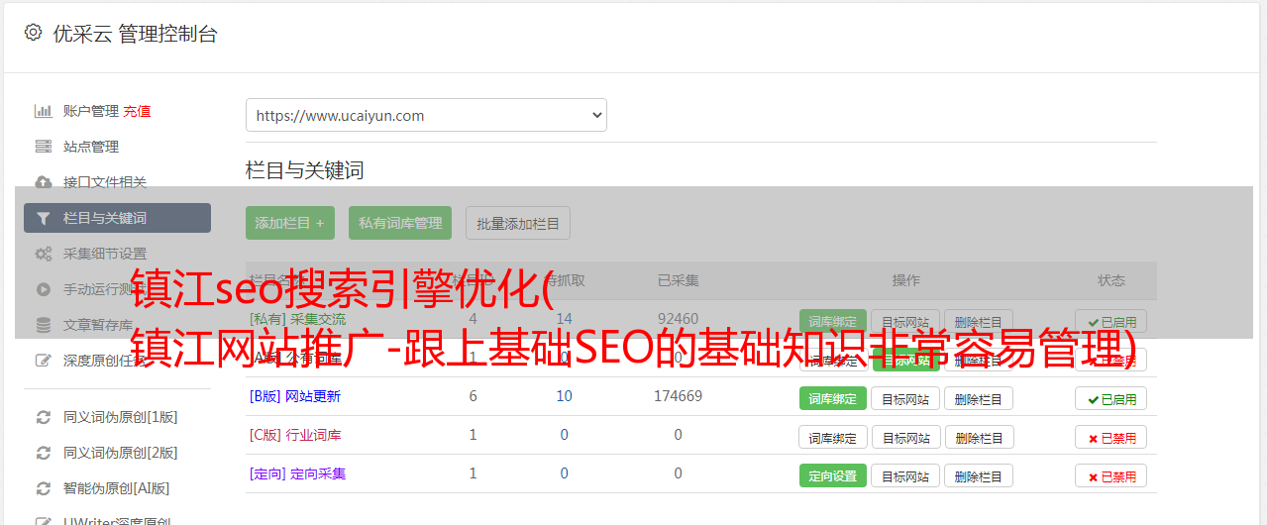This screenshot has width=1267, height=525.
Task: Click 删除栏目 in the [私有] 采集交流 row
Action: (979, 322)
